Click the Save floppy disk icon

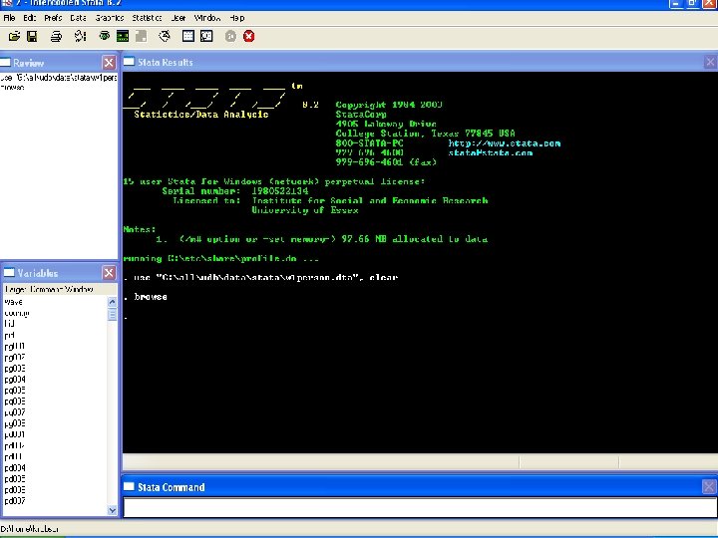[x=32, y=36]
